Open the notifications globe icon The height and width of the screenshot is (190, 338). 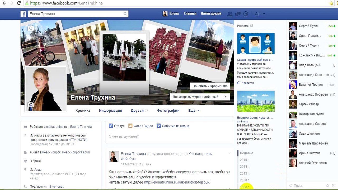coord(246,14)
